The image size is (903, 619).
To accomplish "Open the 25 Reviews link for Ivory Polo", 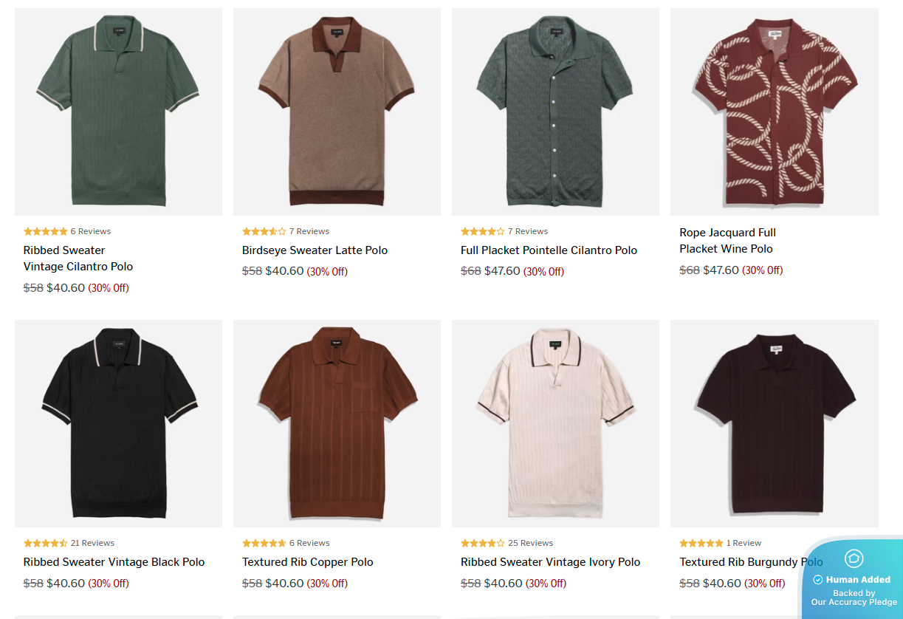I will pyautogui.click(x=531, y=543).
